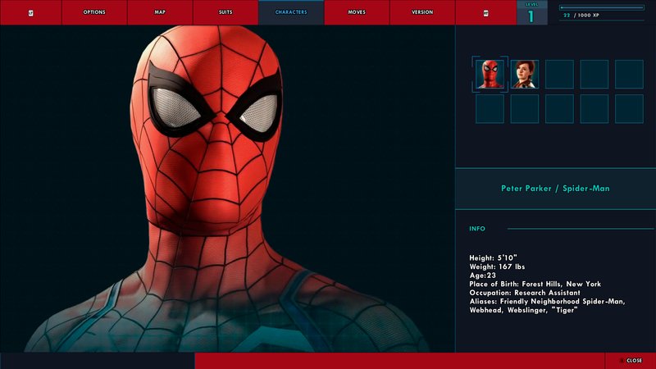Select the Characters tab
This screenshot has height=369, width=656.
point(291,12)
